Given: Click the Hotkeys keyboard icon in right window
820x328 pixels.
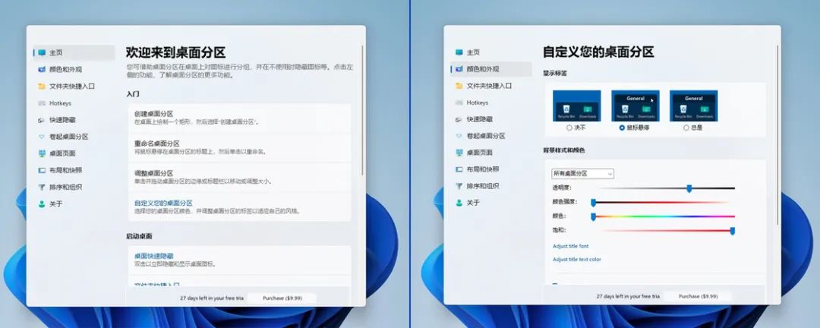Looking at the screenshot, I should click(x=459, y=102).
